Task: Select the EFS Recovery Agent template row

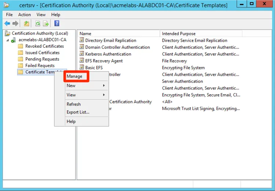Action: (x=104, y=61)
